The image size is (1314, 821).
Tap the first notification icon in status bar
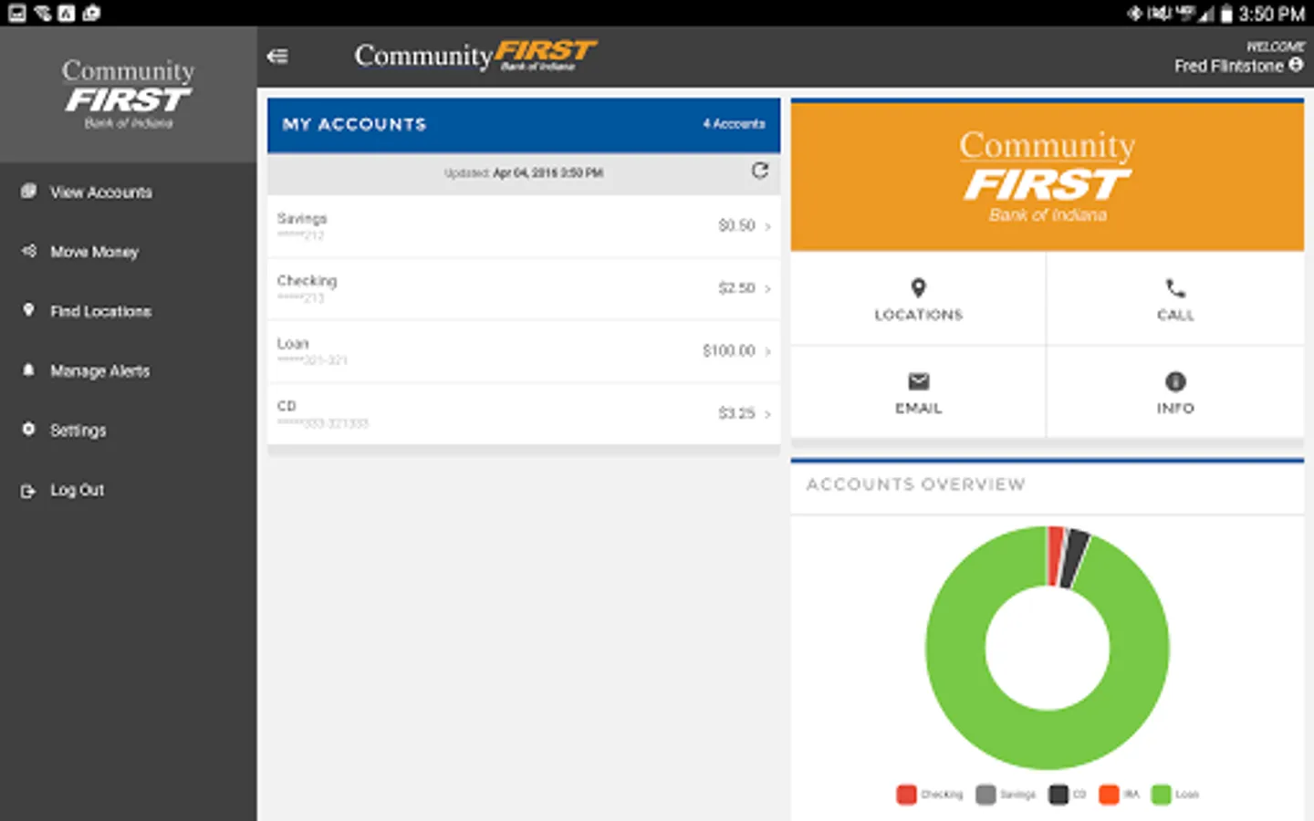pyautogui.click(x=16, y=13)
